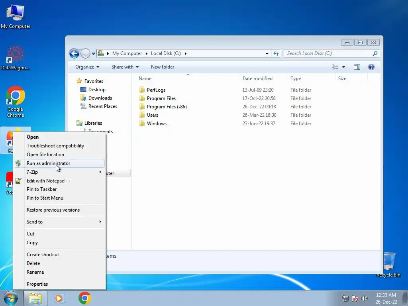408x306 pixels.
Task: Open Downloads in Favorites
Action: pyautogui.click(x=100, y=98)
